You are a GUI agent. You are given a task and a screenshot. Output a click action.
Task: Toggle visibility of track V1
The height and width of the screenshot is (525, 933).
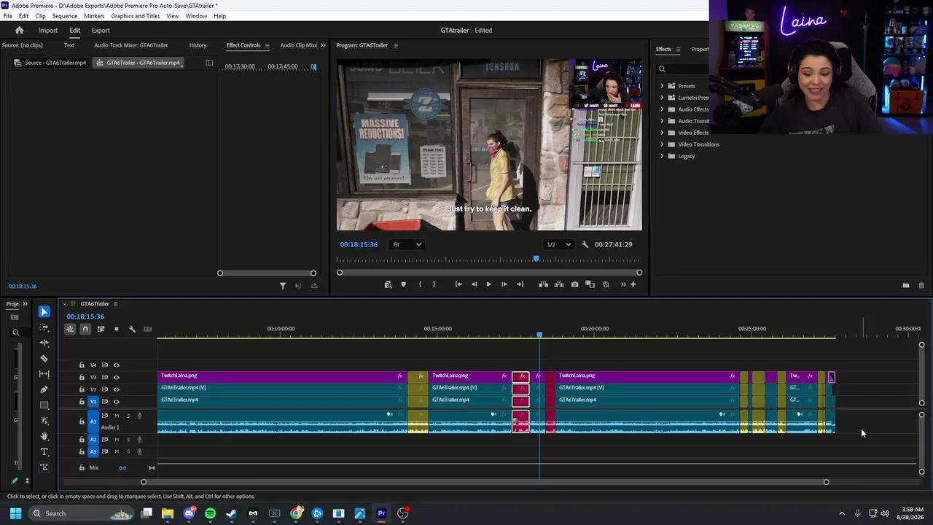point(116,402)
